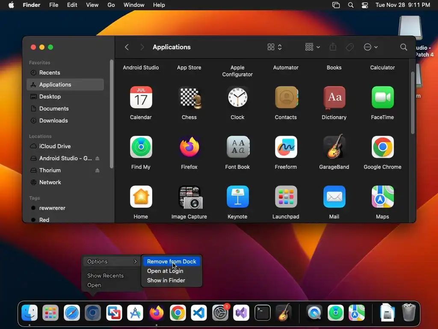Select the Dictionary app icon
Screen dimensions: 438x329
coord(334,97)
